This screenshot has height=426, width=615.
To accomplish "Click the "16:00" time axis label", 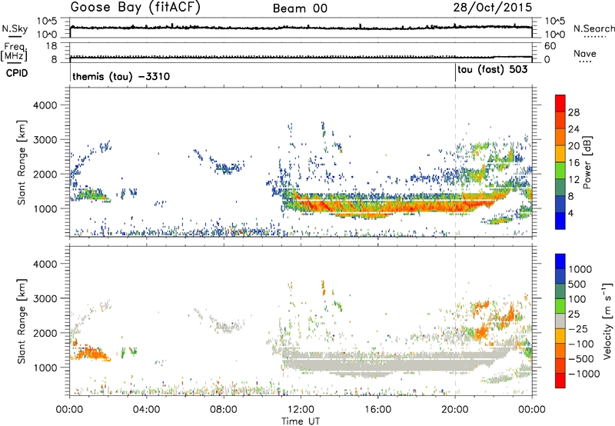I will (377, 410).
